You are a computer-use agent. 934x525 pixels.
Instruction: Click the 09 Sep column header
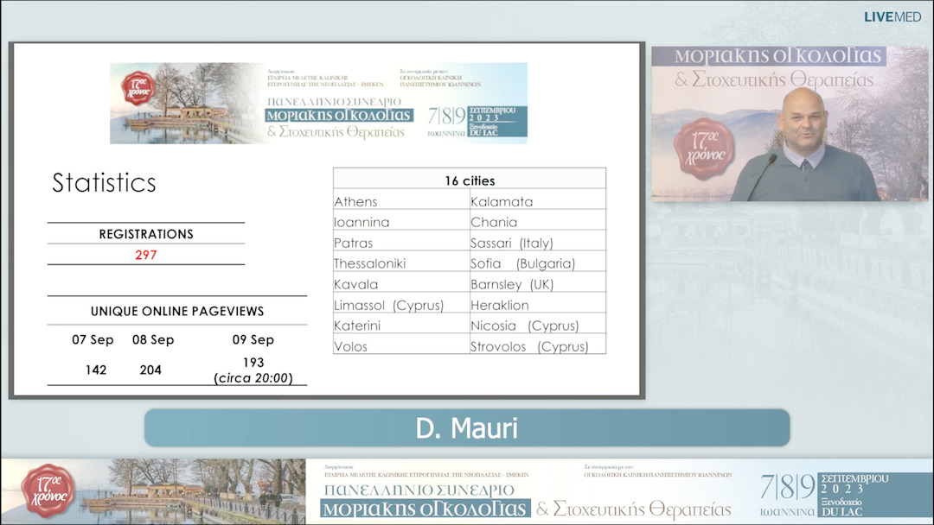point(253,339)
